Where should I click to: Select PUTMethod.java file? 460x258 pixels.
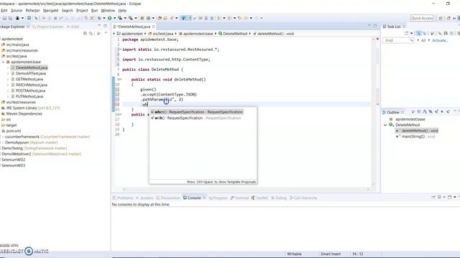(29, 96)
